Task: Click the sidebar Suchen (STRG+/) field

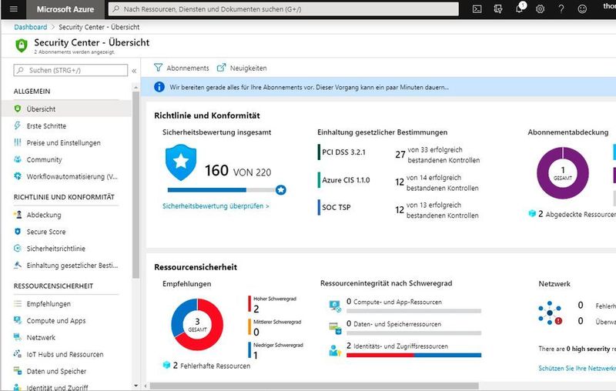Action: 71,70
